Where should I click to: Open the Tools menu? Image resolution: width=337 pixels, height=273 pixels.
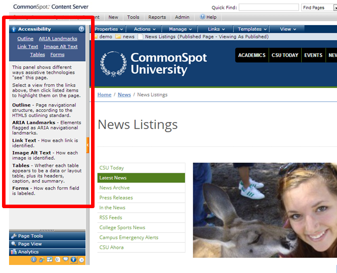click(x=133, y=17)
